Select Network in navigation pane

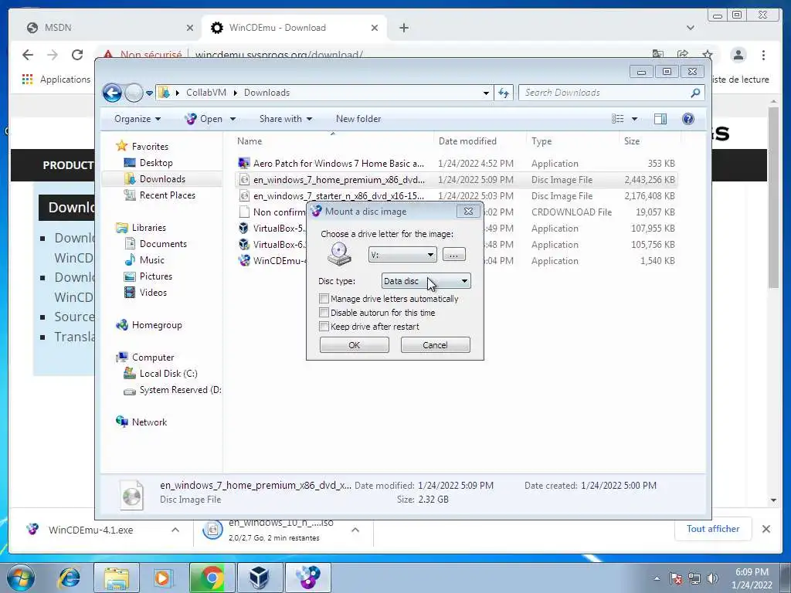point(149,422)
